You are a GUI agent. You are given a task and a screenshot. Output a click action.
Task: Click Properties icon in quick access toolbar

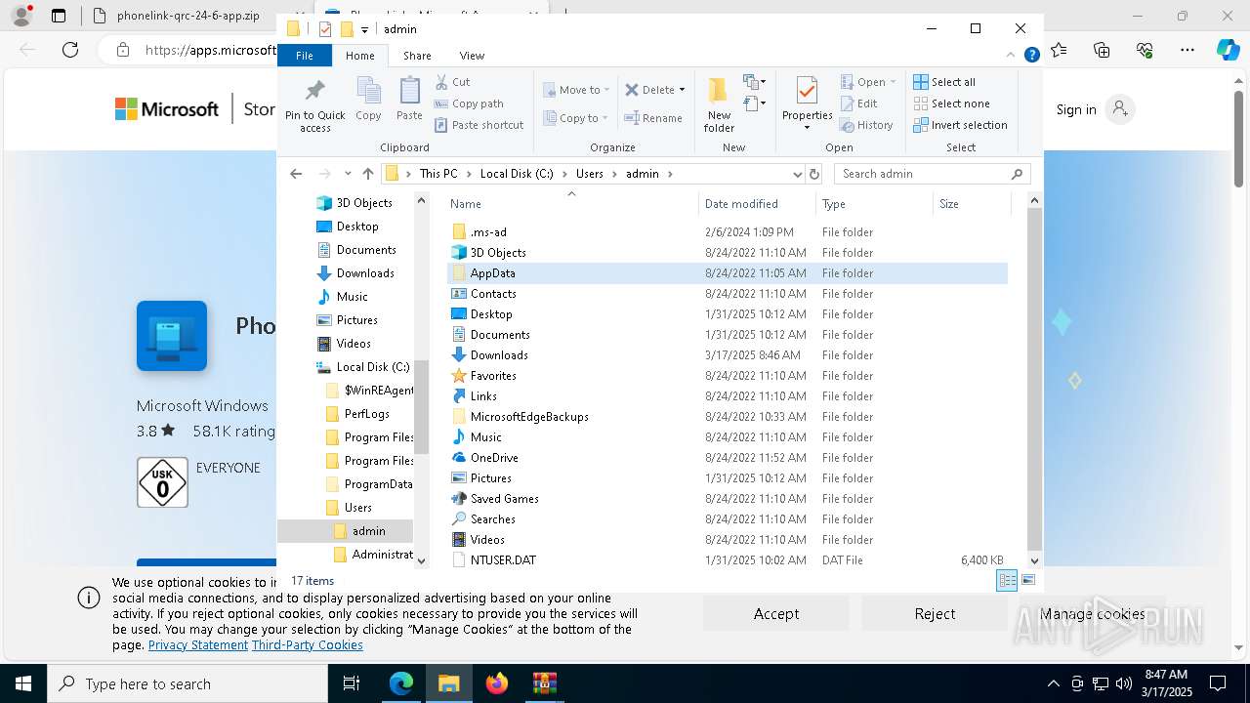pos(325,29)
